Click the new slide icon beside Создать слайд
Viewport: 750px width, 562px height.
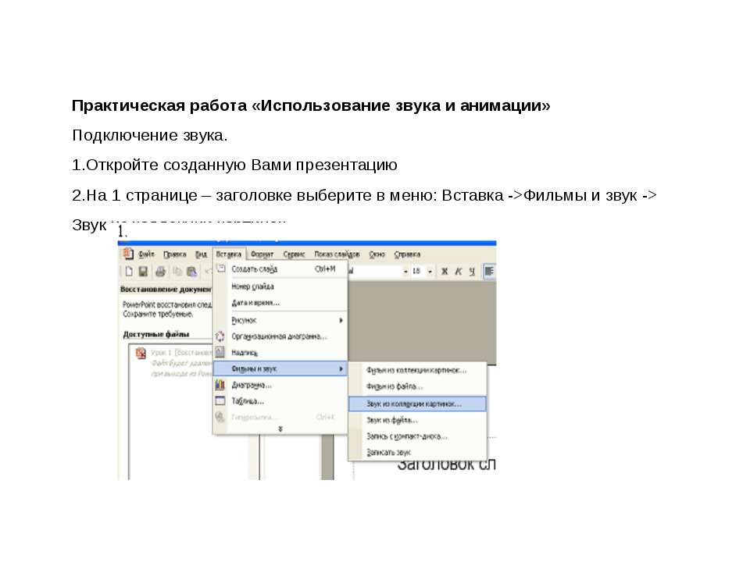point(220,269)
